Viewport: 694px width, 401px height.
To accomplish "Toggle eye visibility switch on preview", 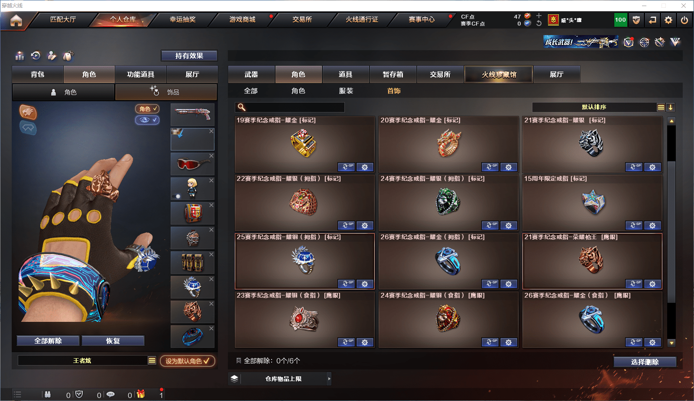I will [x=147, y=120].
